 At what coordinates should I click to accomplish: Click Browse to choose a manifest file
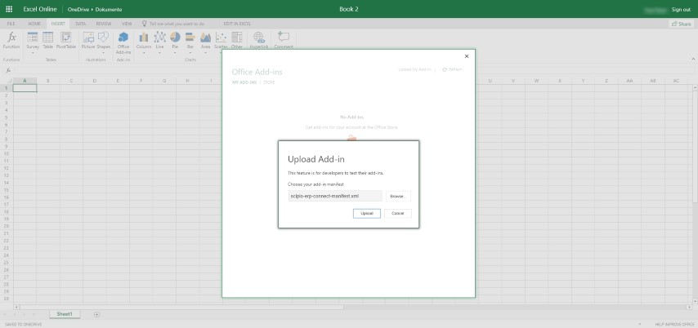[397, 196]
